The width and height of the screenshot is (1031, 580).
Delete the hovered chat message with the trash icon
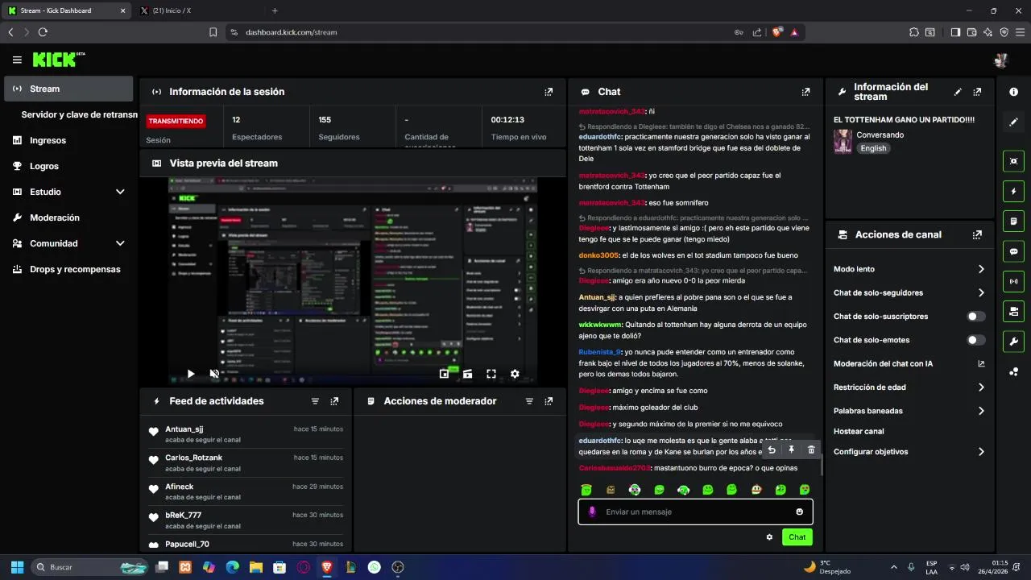click(x=811, y=450)
